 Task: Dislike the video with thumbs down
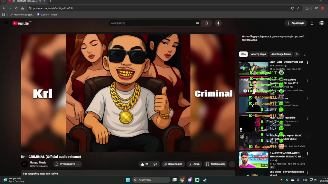click(155, 164)
